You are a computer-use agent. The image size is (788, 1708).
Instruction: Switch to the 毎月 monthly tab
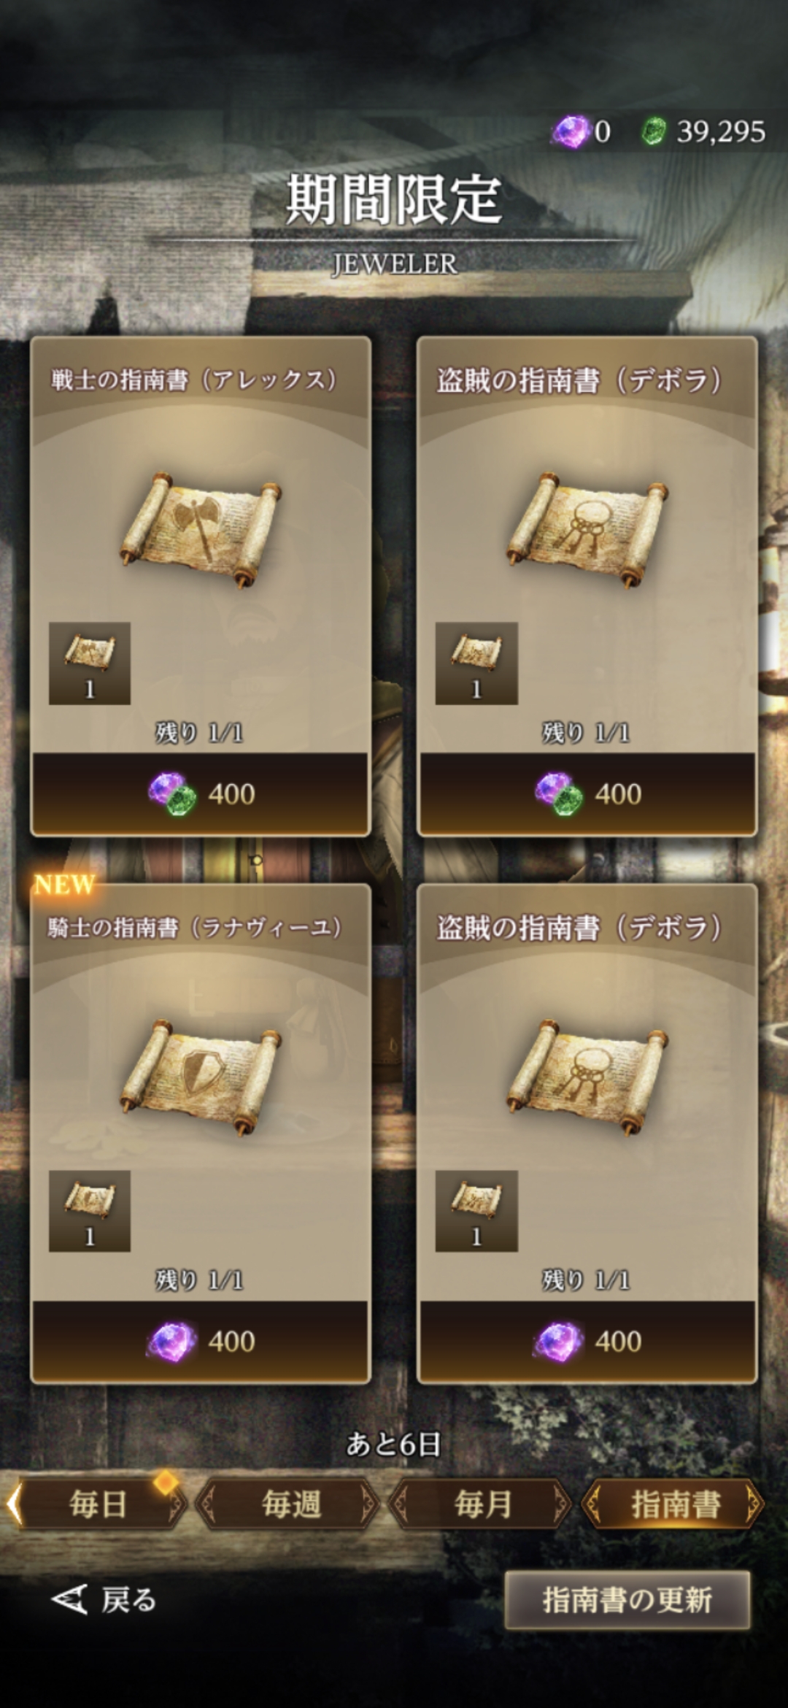click(x=482, y=1504)
